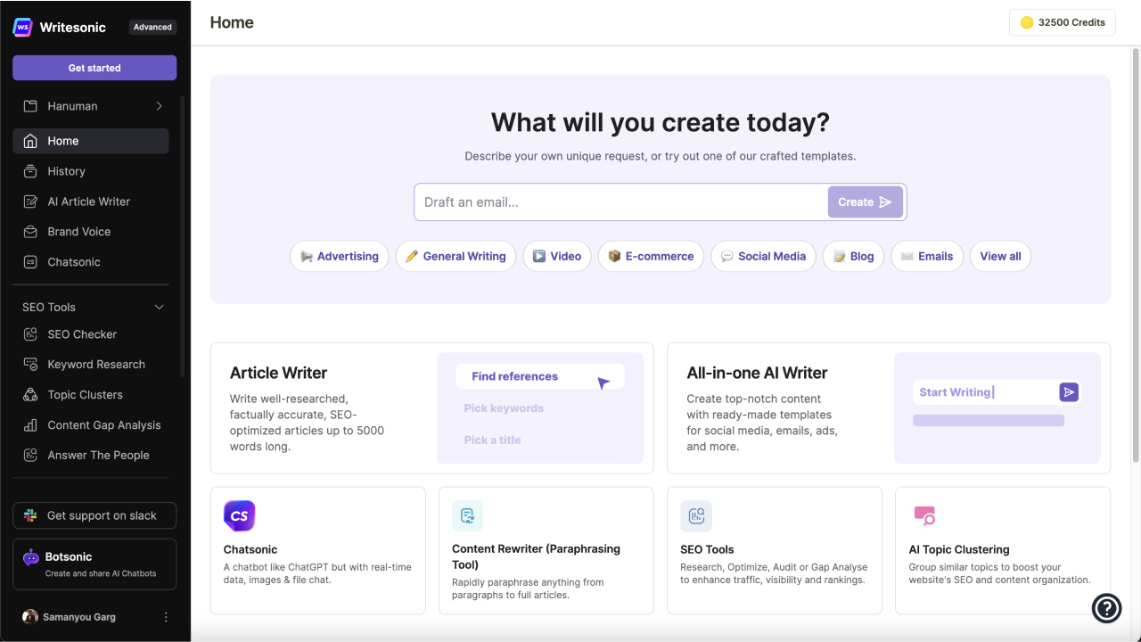The width and height of the screenshot is (1141, 642).
Task: Click the View all chip
Action: (x=1001, y=256)
